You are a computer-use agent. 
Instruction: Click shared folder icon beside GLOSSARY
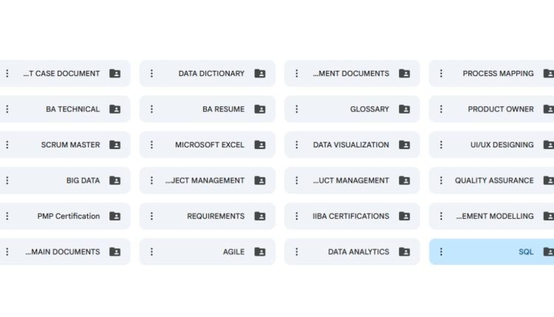[405, 109]
